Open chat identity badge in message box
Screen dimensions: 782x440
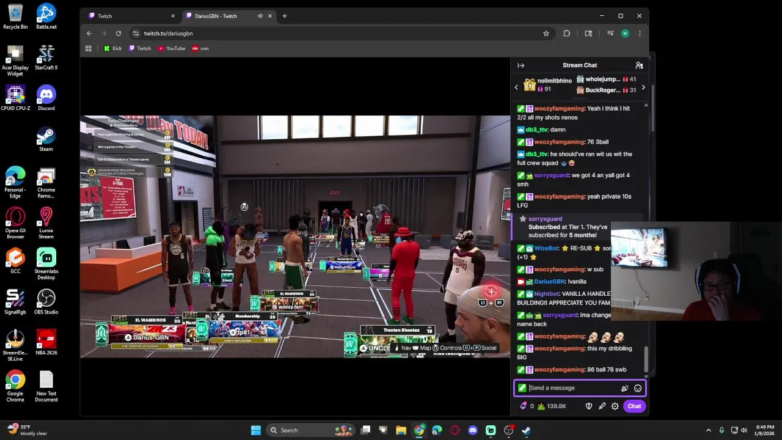[522, 388]
